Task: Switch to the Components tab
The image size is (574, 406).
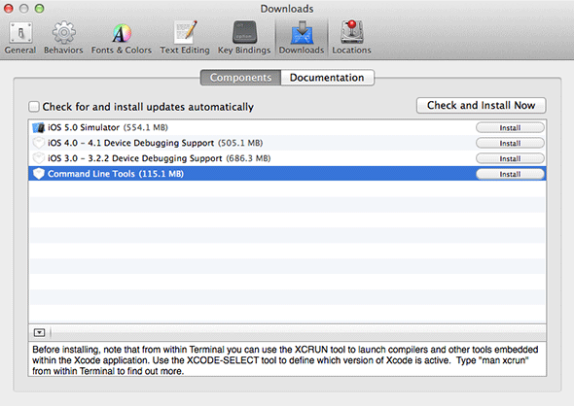Action: click(x=240, y=78)
